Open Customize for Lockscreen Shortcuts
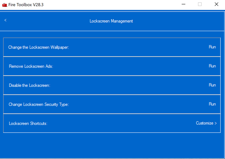The width and height of the screenshot is (225, 159). (206, 123)
